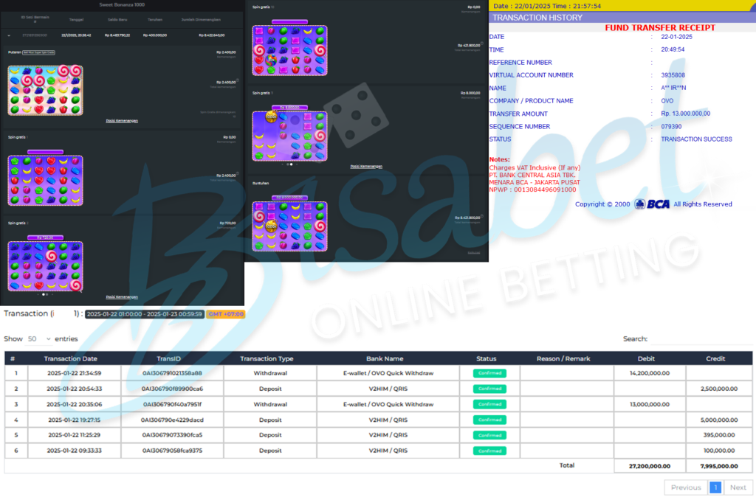This screenshot has width=756, height=500.
Task: Click the BCA logo in the receipt footer
Action: 652,204
